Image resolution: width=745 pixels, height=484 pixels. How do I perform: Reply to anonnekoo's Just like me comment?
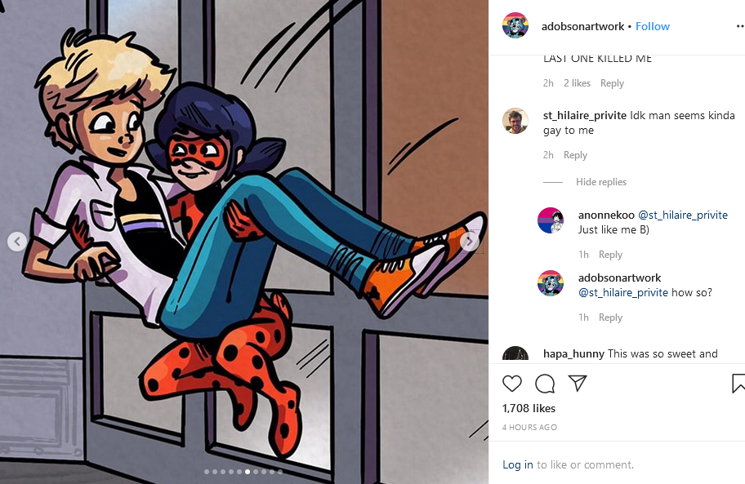coord(610,255)
